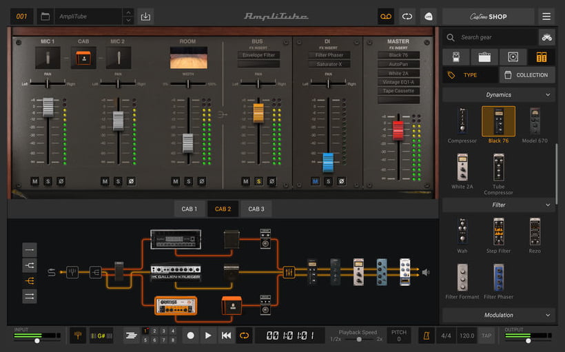Solo the ROOM channel
Image resolution: width=565 pixels, height=352 pixels.
189,181
